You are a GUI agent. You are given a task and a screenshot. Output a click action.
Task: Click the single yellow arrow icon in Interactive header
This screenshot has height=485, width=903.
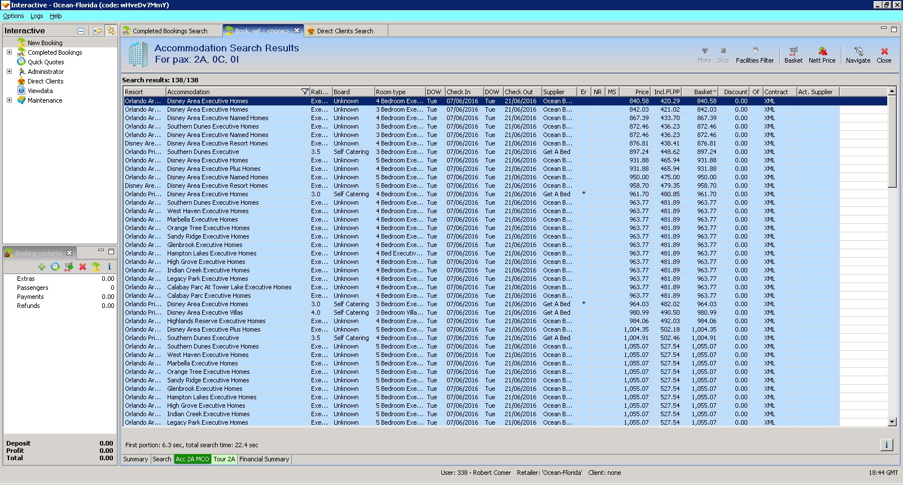pos(98,31)
